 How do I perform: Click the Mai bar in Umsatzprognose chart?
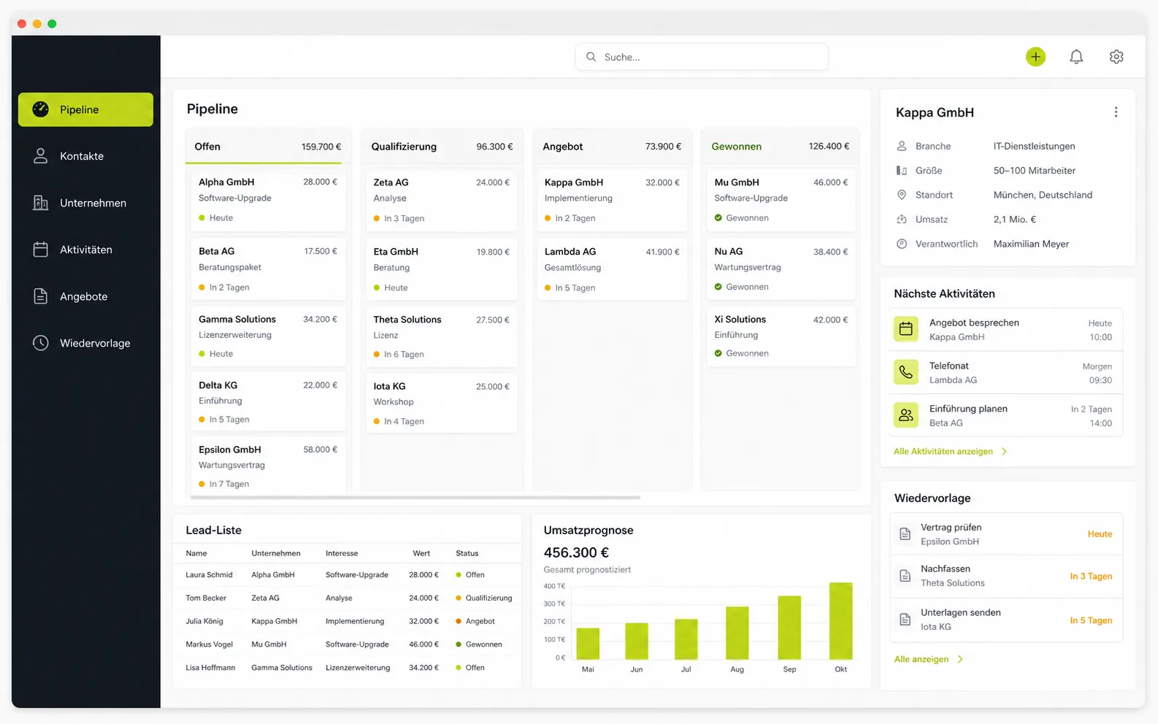point(588,644)
